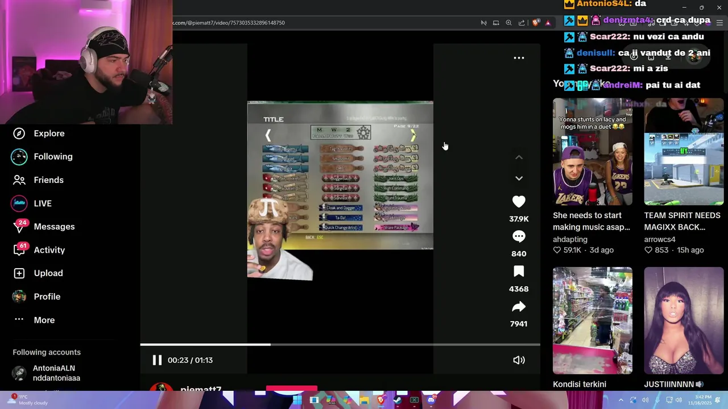The height and width of the screenshot is (409, 728).
Task: Open the browser hamburger menu
Action: point(719,23)
